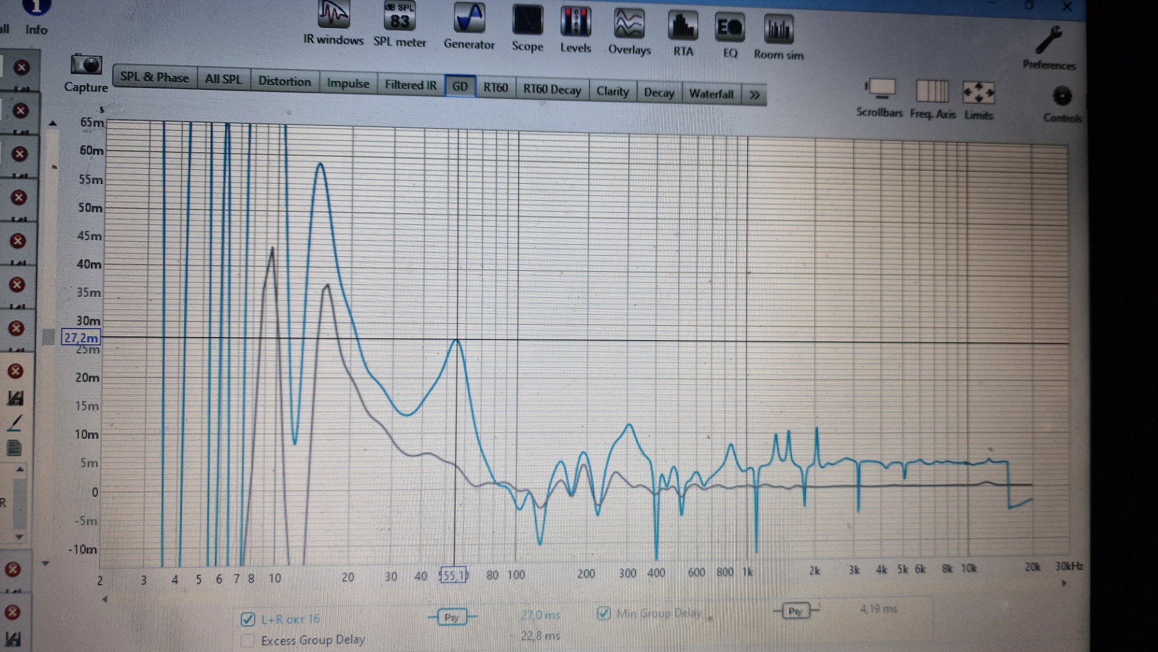Open the Psy smoothing selector for L+R trace
Screen dimensions: 1158x652
[x=452, y=617]
